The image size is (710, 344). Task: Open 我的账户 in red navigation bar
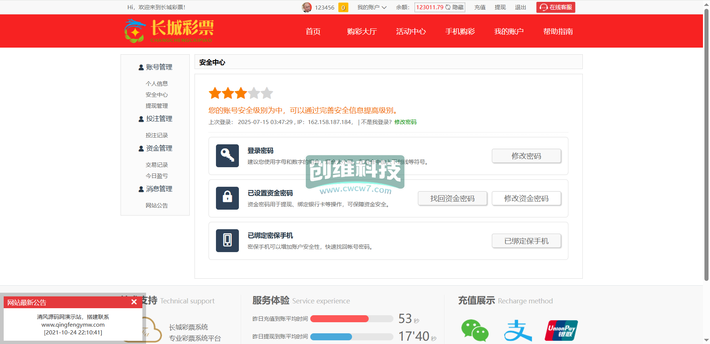click(x=509, y=31)
